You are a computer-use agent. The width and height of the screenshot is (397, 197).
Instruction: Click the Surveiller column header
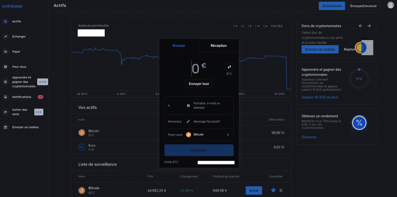point(276,176)
